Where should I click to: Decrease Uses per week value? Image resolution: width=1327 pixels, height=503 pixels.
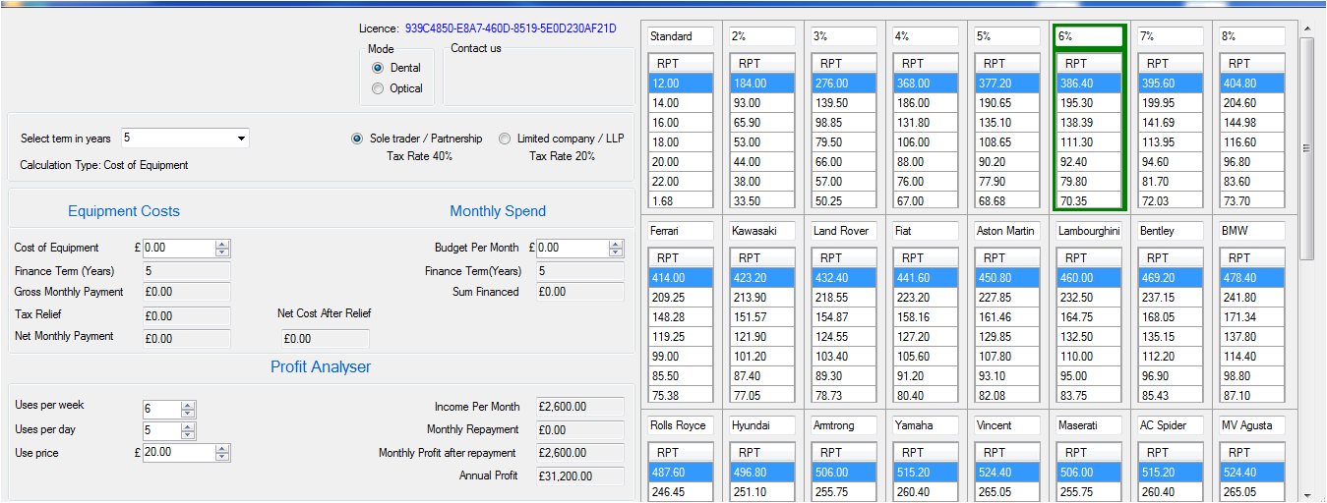click(188, 413)
